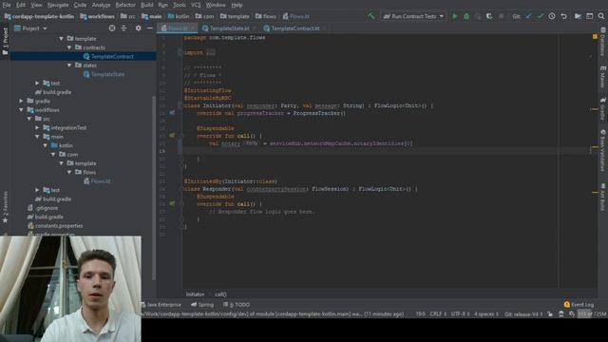Open the File menu

point(7,5)
